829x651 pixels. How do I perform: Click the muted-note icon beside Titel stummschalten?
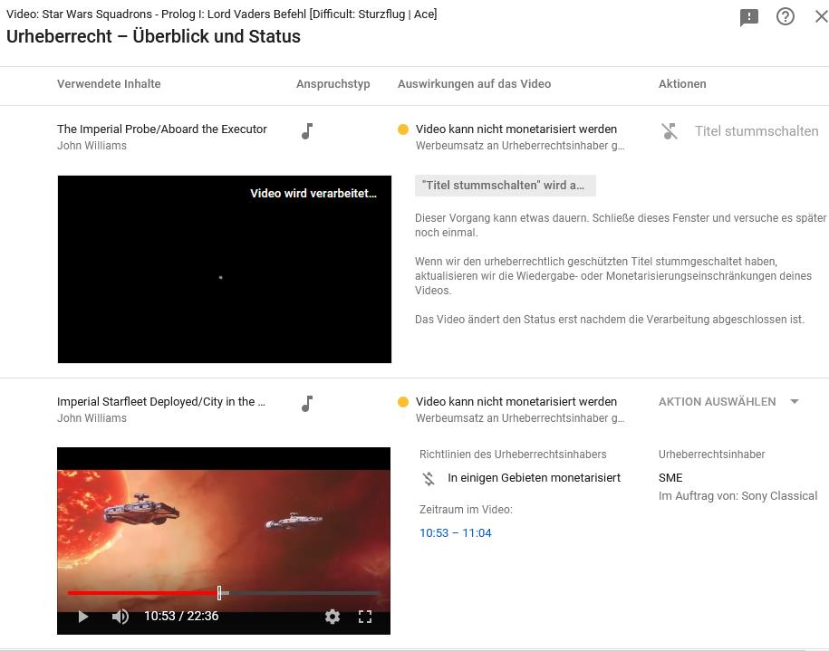(x=670, y=131)
